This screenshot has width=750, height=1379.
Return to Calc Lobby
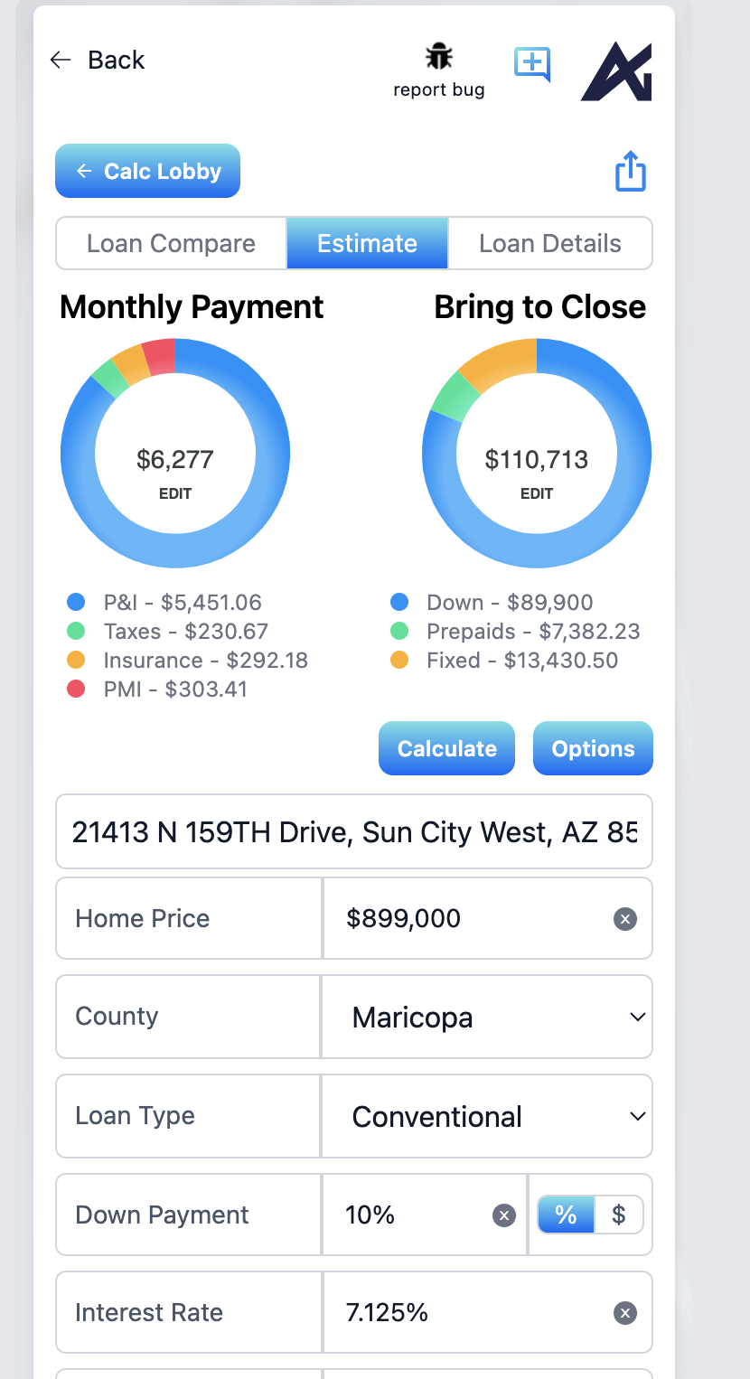click(148, 171)
